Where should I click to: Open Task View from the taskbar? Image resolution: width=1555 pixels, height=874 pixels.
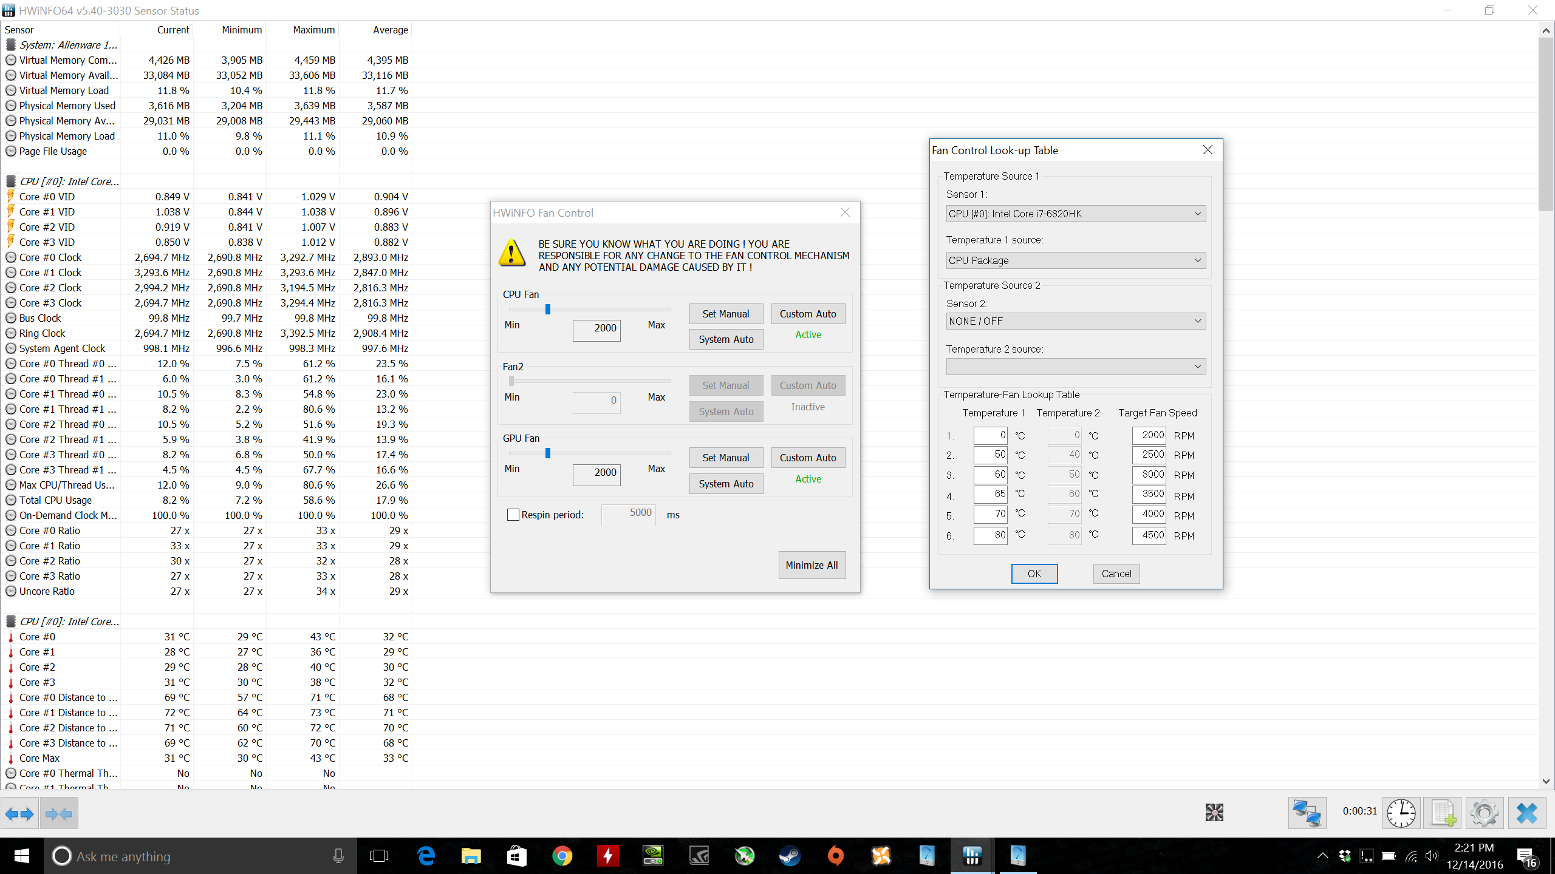click(x=379, y=856)
